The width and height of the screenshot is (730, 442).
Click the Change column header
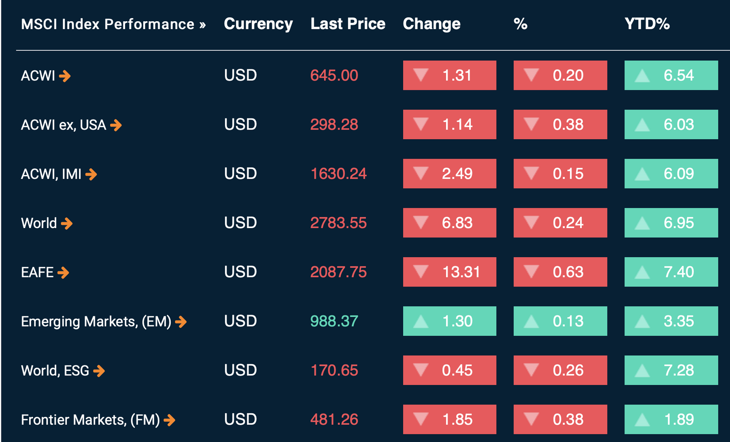pyautogui.click(x=432, y=24)
